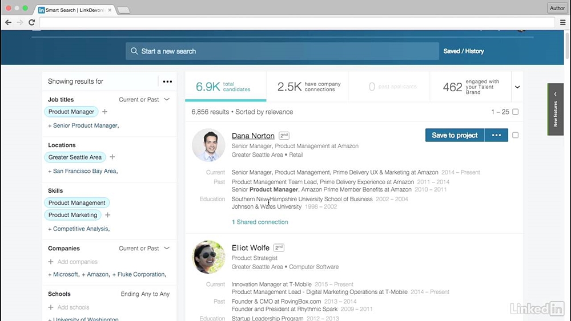Open the Job titles Current or Past dropdown
The image size is (571, 321).
pyautogui.click(x=166, y=99)
